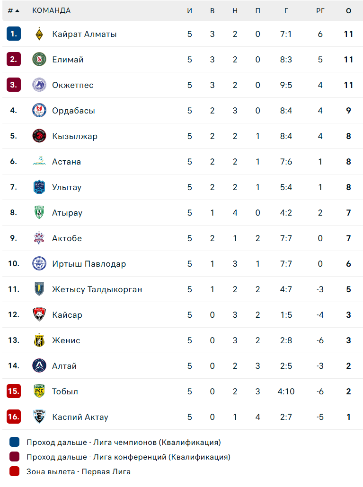The height and width of the screenshot is (487, 363).
Task: Sort table by the # rank column
Action: [13, 10]
